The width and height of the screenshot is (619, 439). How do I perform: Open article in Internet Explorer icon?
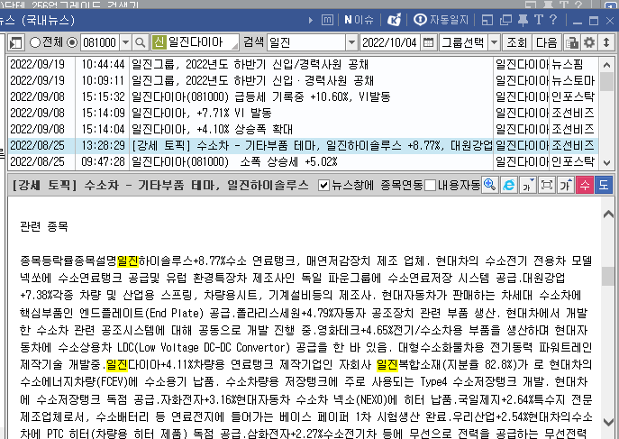(509, 185)
